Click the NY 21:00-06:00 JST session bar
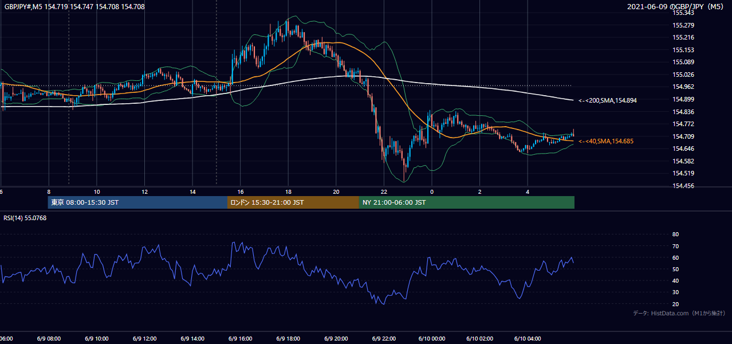The width and height of the screenshot is (732, 344). click(467, 202)
